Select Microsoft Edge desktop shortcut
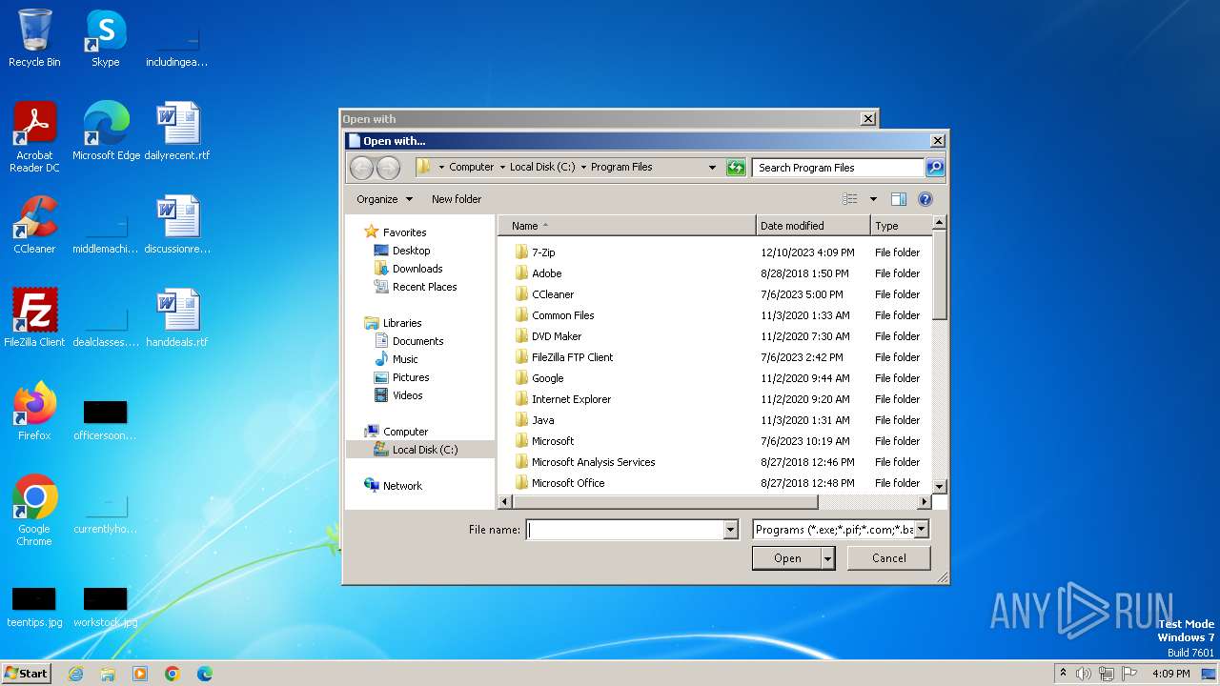1220x686 pixels. point(106,131)
